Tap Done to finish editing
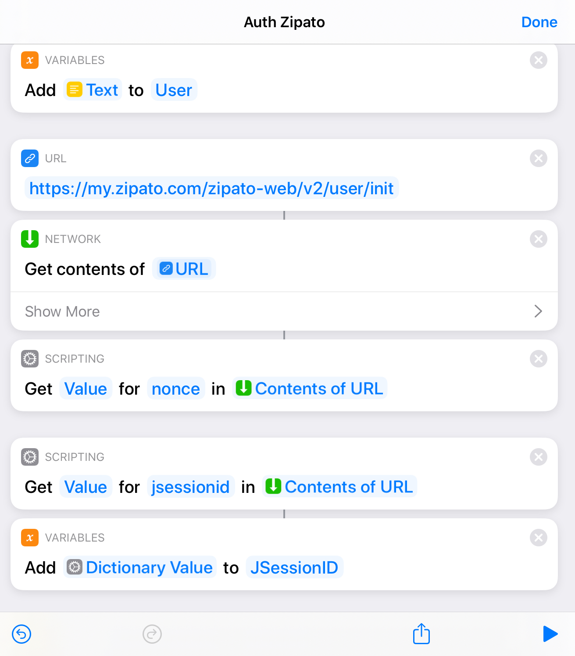This screenshot has width=575, height=656. click(x=539, y=22)
